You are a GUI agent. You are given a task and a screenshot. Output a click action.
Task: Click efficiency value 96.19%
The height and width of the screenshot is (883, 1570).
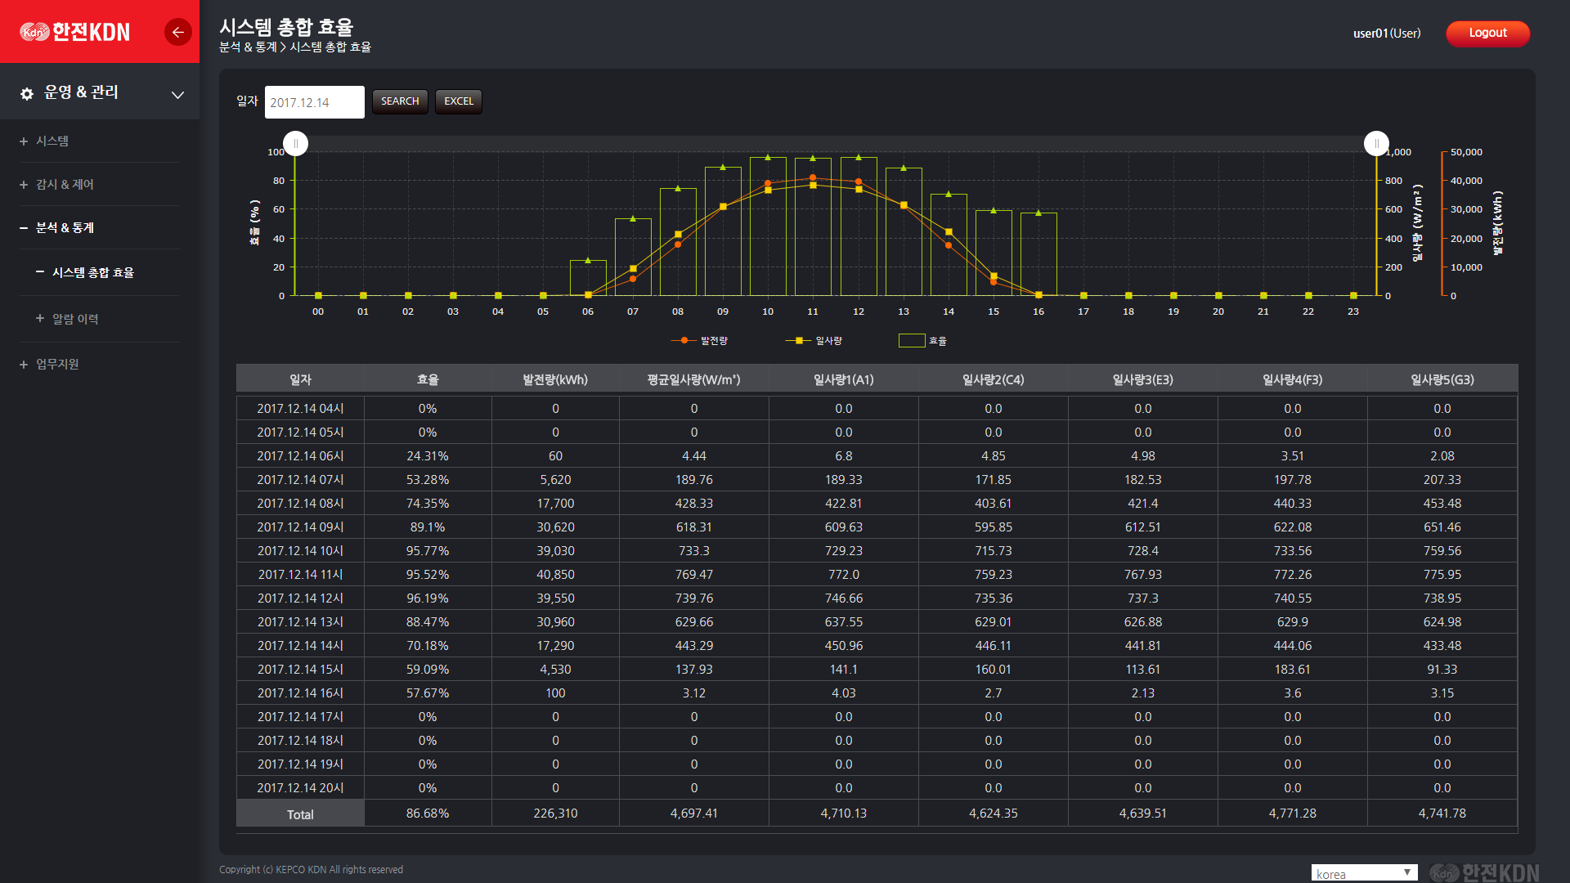coord(428,598)
